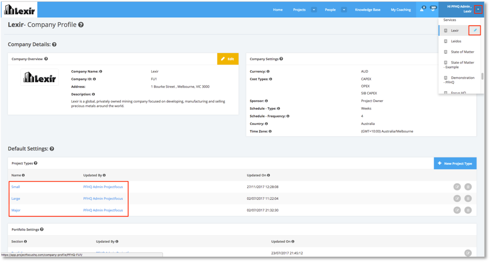490x262 pixels.
Task: Open help icon beside Company Profile title
Action: 81,25
